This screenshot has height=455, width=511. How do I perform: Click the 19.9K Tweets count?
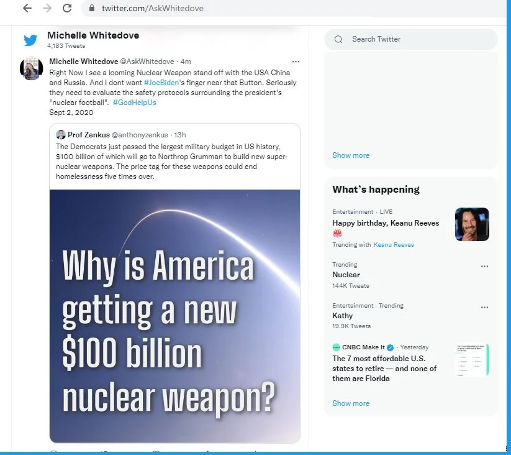tap(351, 326)
